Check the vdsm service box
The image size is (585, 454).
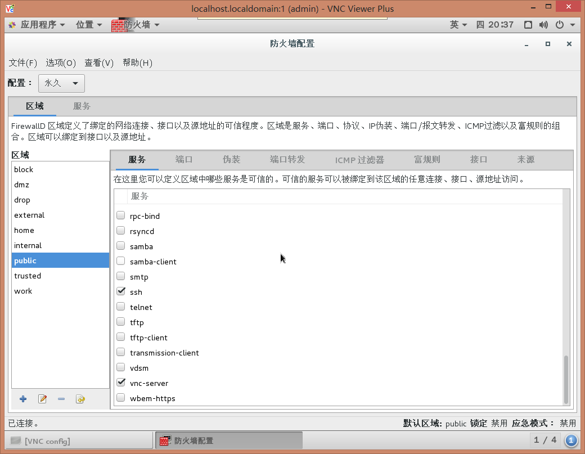tap(120, 367)
